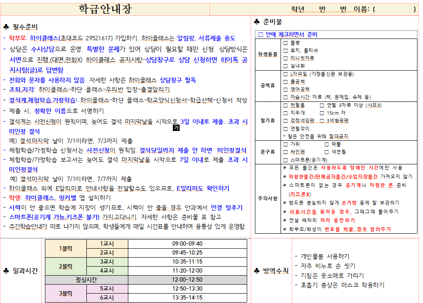Image resolution: width=423 pixels, height=303 pixels.
Task: Click the 12:50-13:30 time cell
Action: [187, 289]
